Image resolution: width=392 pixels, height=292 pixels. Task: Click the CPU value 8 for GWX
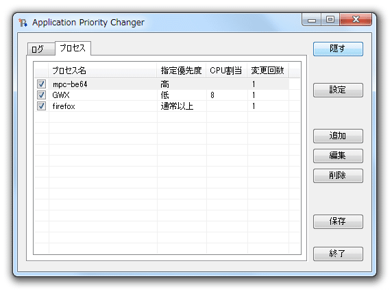pyautogui.click(x=212, y=95)
